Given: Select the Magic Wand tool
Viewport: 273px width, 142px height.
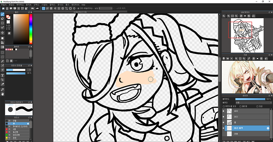Looking at the screenshot, I should click(x=2, y=61).
